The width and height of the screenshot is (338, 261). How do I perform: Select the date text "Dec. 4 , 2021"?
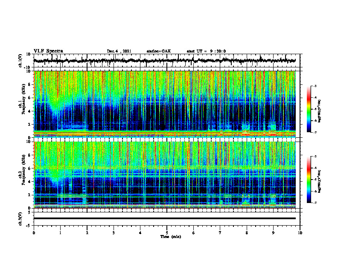click(x=119, y=51)
